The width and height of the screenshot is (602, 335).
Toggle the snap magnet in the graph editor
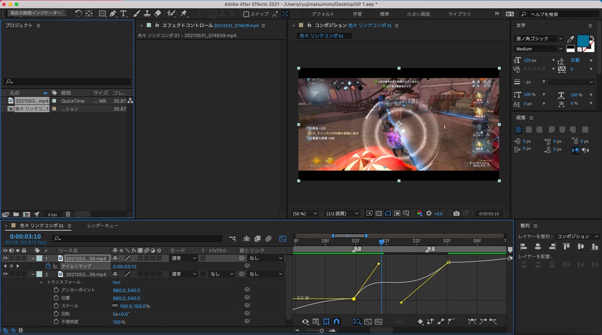pyautogui.click(x=337, y=322)
